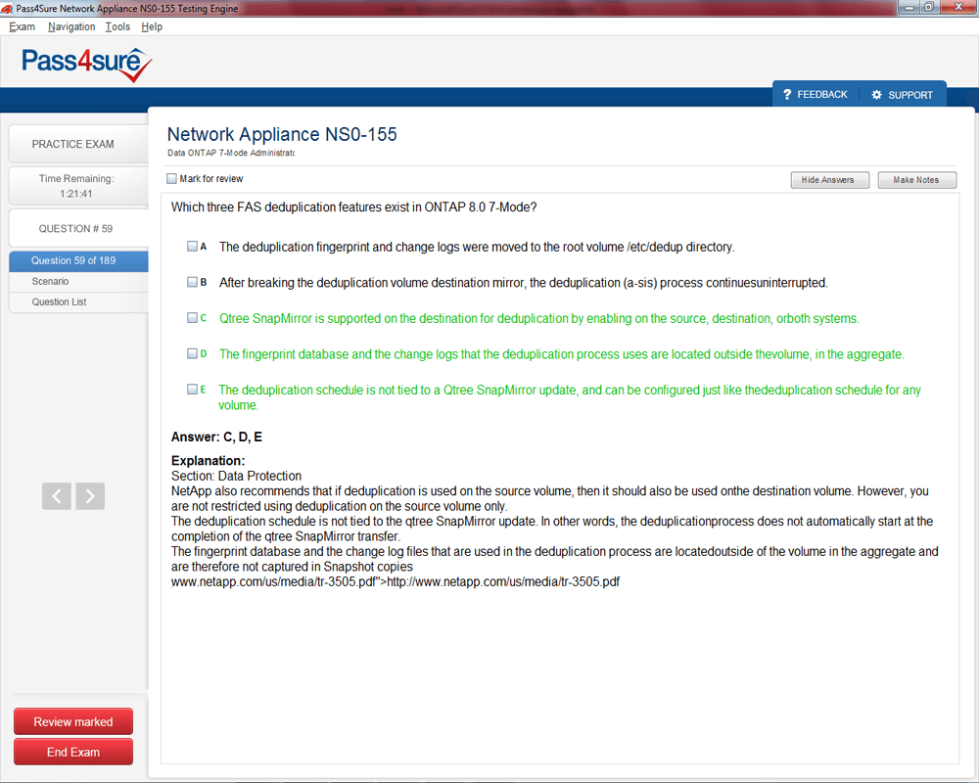The height and width of the screenshot is (783, 979).
Task: Click the Pass4Sure title bar app icon
Action: pos(7,9)
